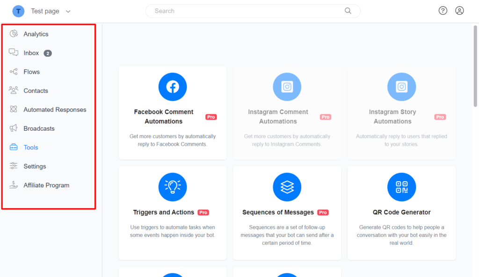Open Facebook Comment Automations title
Viewport: 479px width, 277px height.
tap(163, 116)
